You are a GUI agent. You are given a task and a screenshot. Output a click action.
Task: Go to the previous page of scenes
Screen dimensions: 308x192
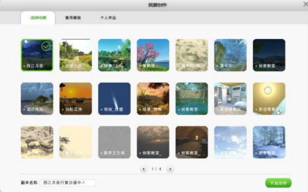pyautogui.click(x=144, y=169)
